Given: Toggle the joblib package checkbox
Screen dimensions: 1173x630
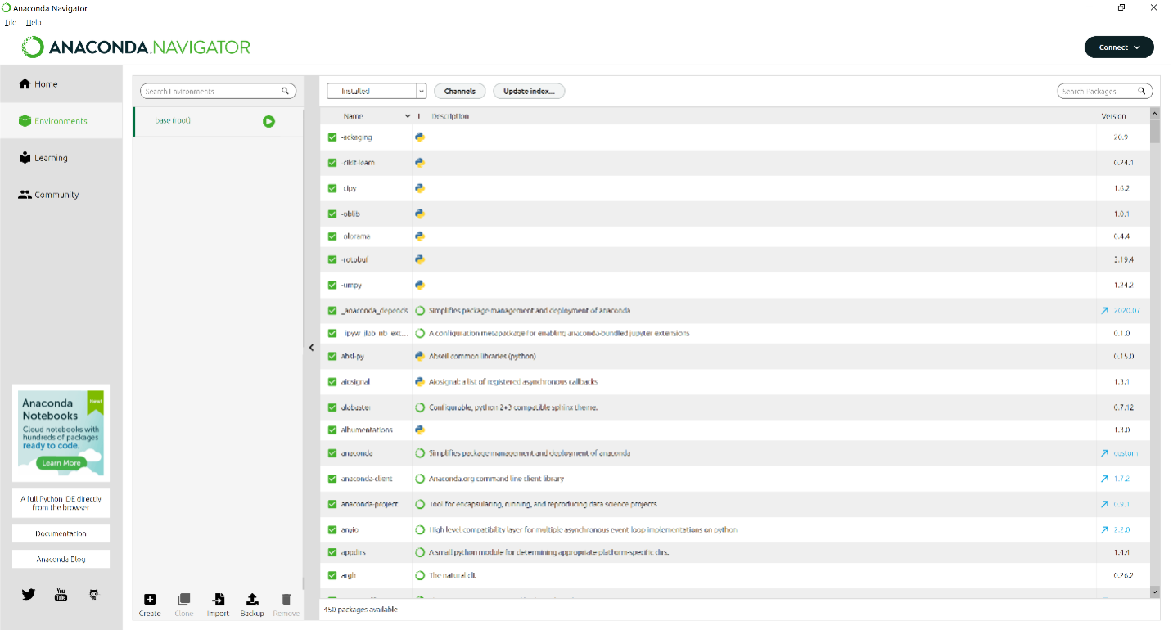Looking at the screenshot, I should [x=332, y=214].
